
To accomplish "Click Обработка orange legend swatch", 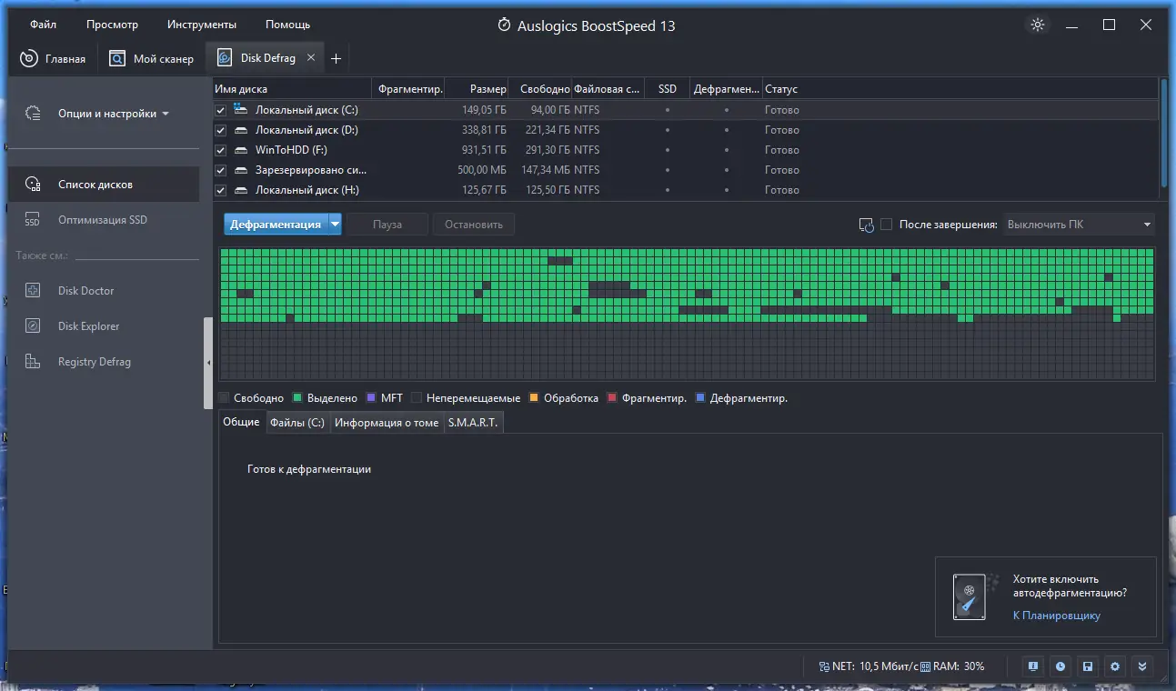I will (534, 398).
